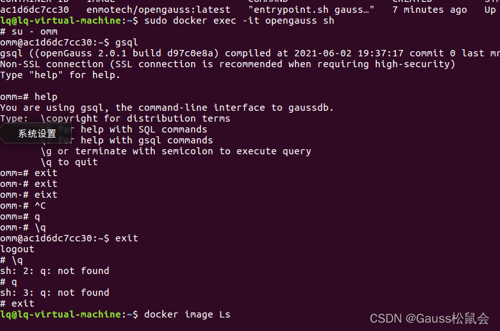Click the '\q to quit' line
Viewport: 500px width, 331px height.
(69, 162)
